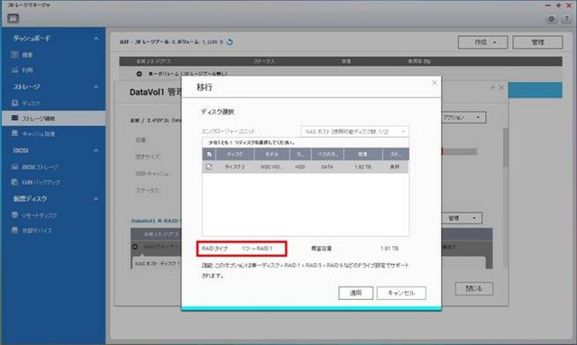
Task: Select ストレージ領域 in the sidebar
Action: tap(53, 118)
